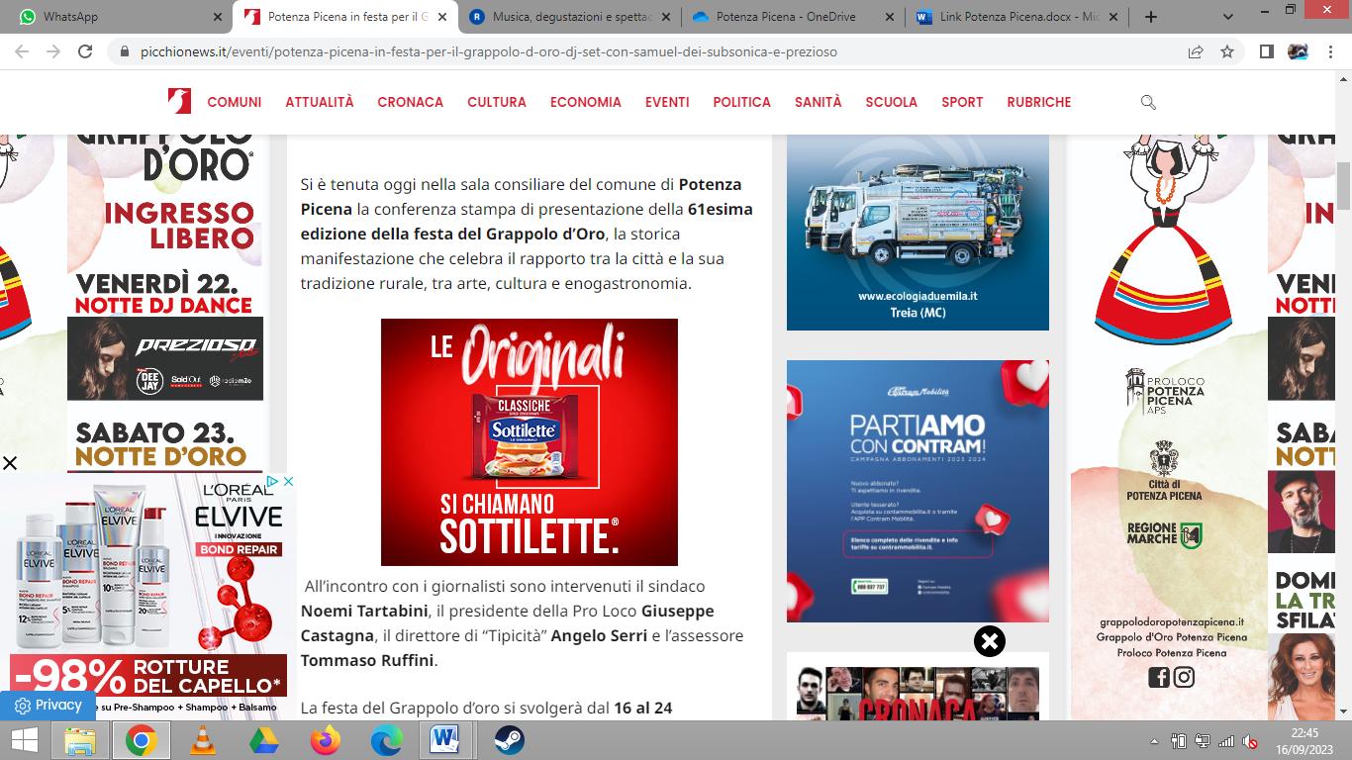Open the site search magnifier icon
The image size is (1352, 760).
click(1148, 102)
